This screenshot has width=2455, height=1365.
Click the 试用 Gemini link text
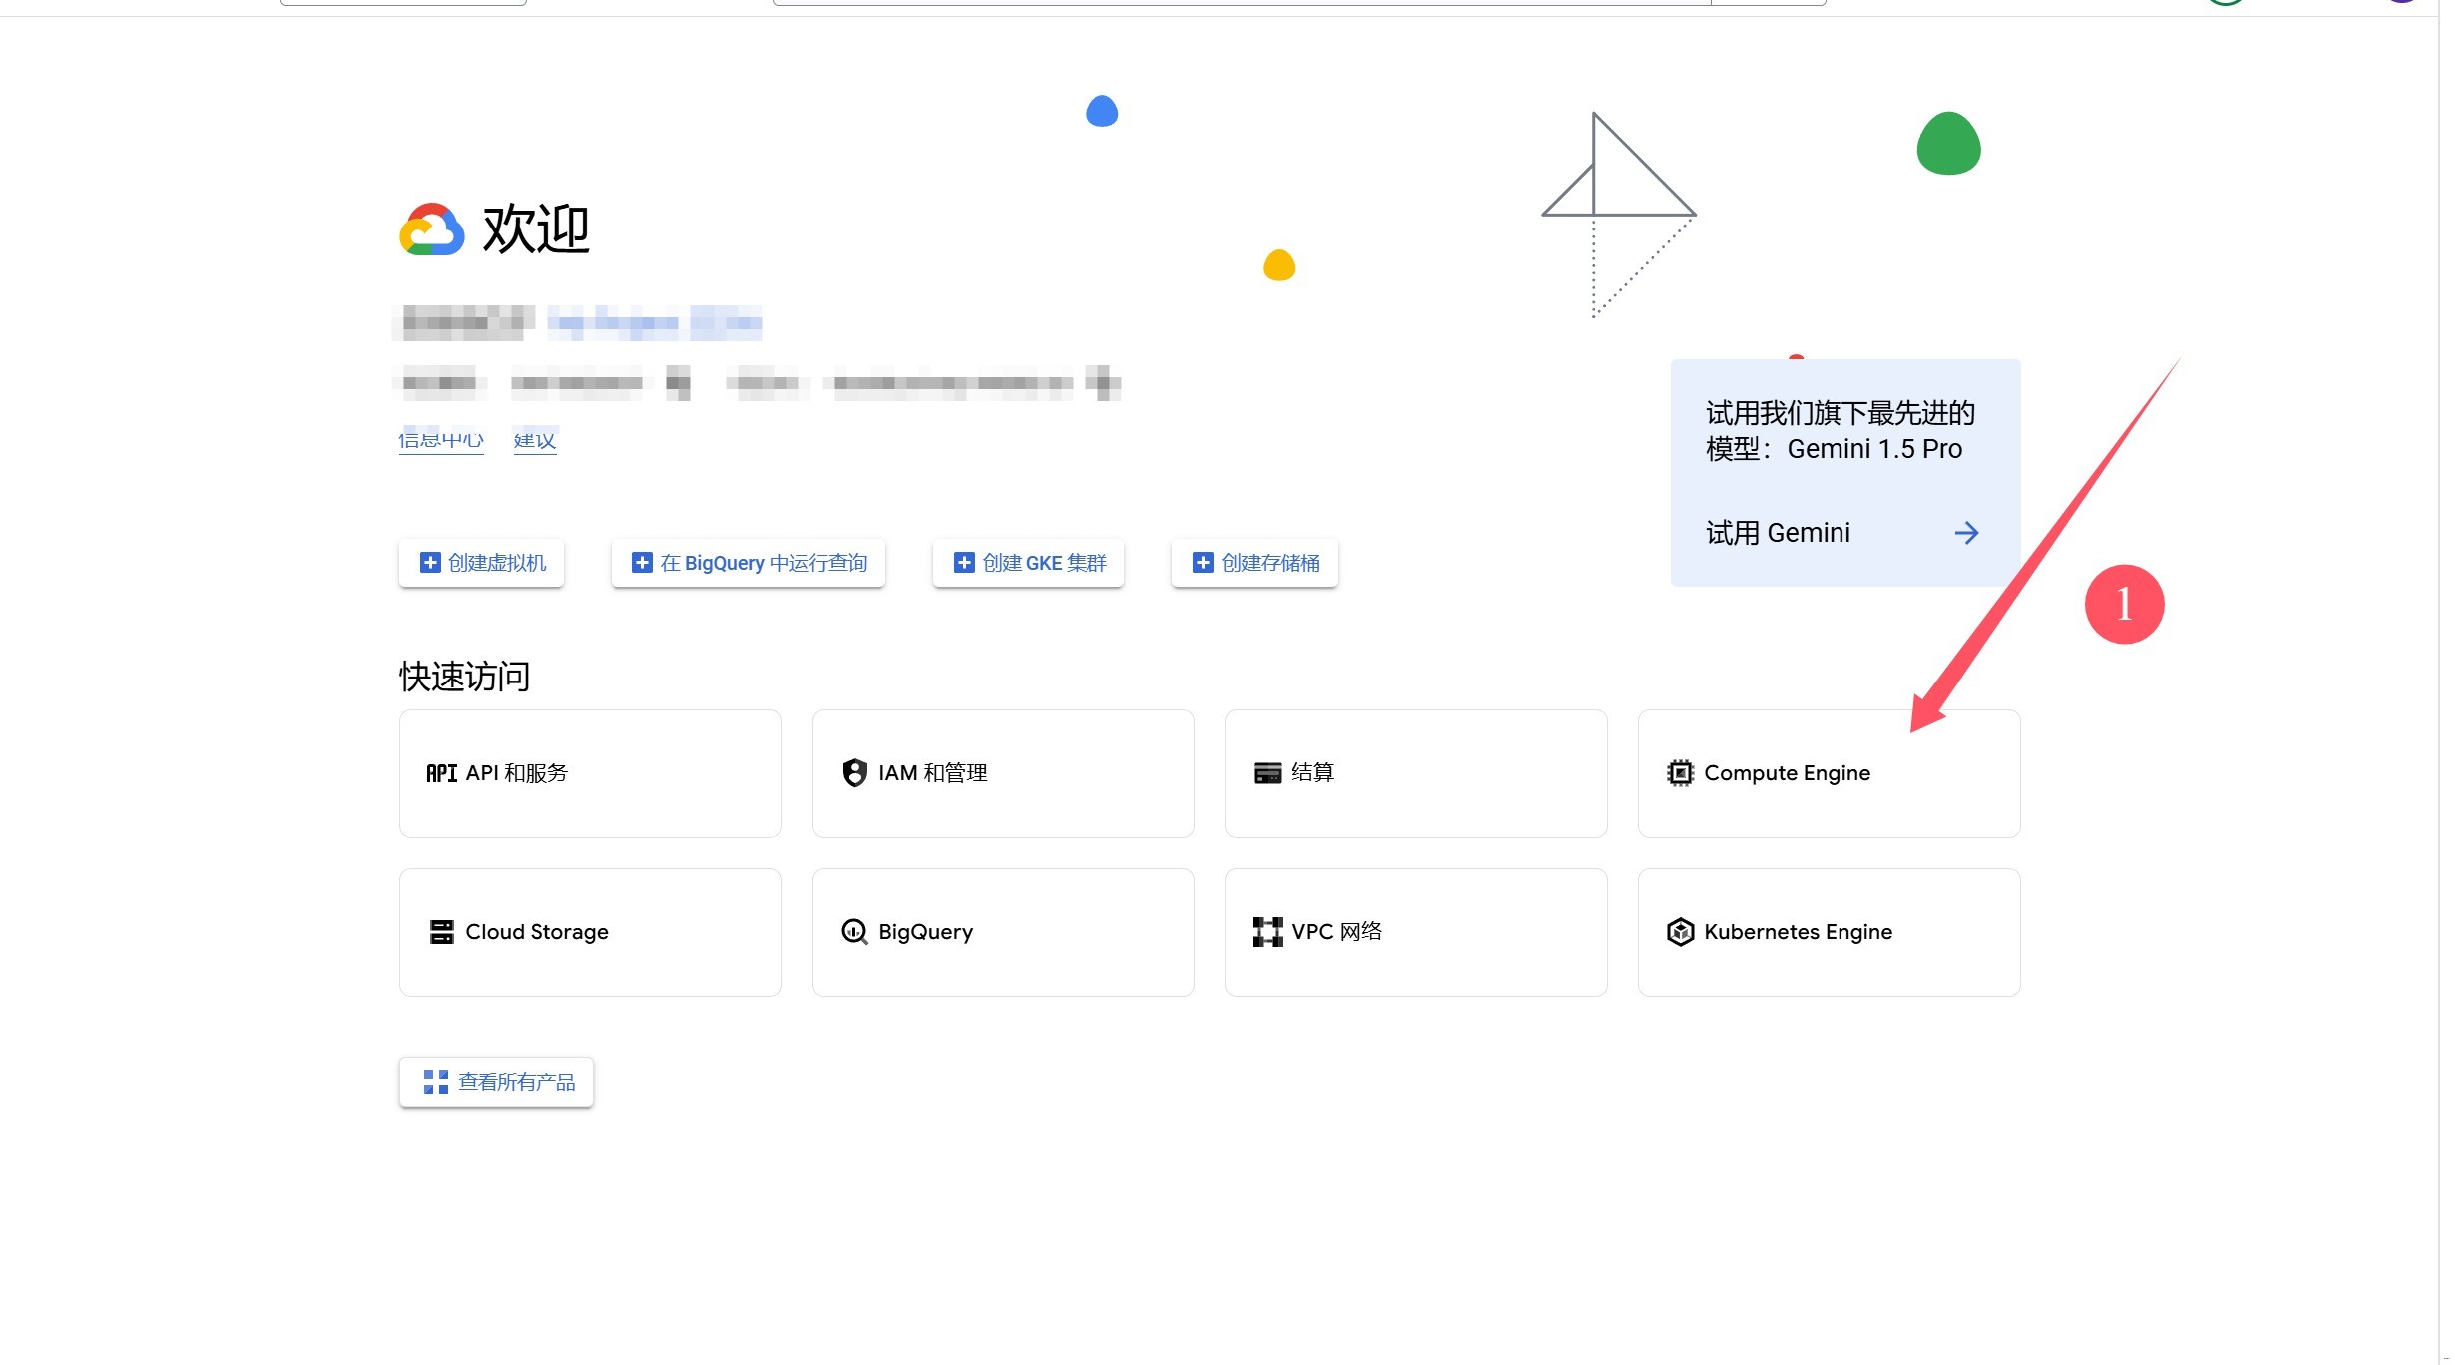(x=1778, y=533)
